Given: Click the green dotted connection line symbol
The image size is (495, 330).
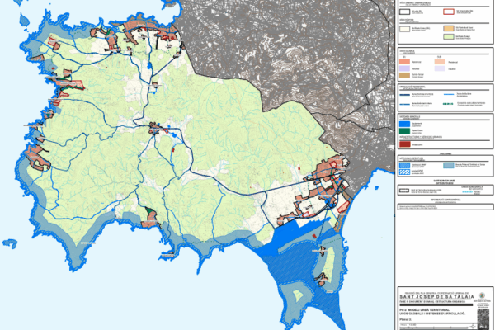Looking at the screenshot, I should click(448, 104).
